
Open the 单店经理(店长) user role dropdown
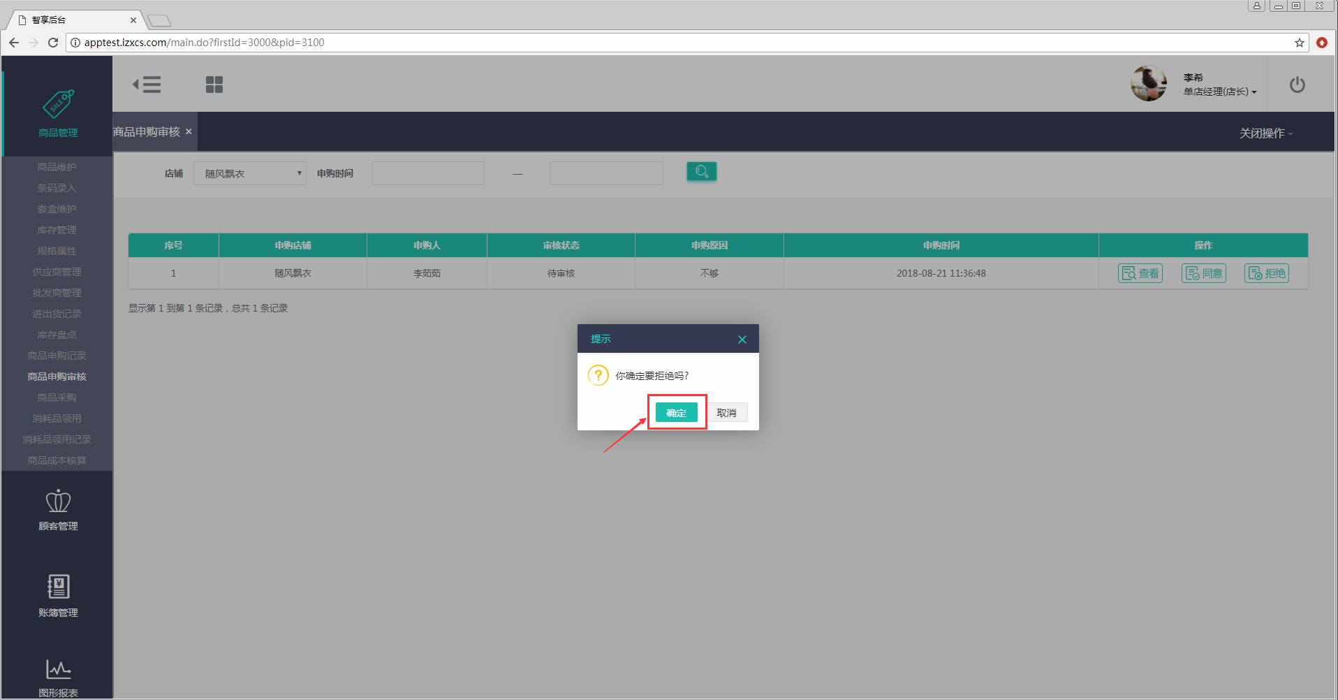[x=1219, y=92]
